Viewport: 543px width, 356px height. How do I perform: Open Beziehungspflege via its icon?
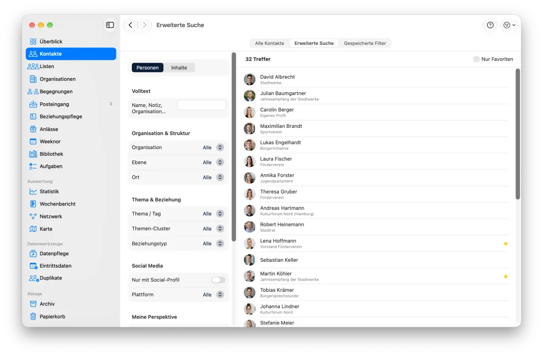pos(33,117)
